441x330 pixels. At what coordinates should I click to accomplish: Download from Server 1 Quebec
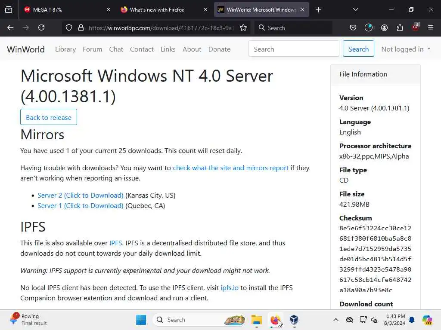(x=81, y=206)
